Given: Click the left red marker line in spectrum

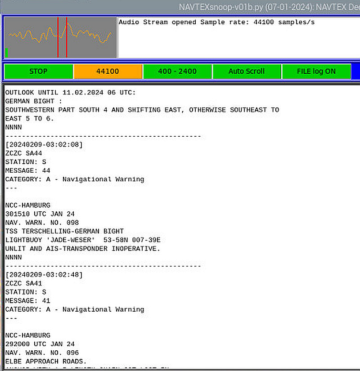Looking at the screenshot, I should [58, 37].
